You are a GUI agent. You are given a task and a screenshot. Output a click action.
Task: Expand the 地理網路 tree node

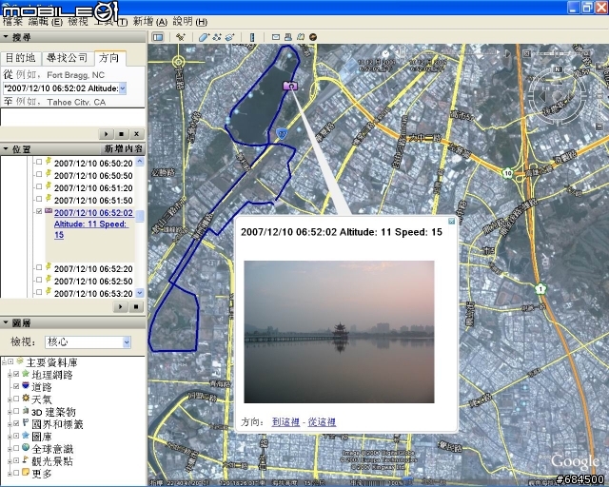[x=10, y=375]
